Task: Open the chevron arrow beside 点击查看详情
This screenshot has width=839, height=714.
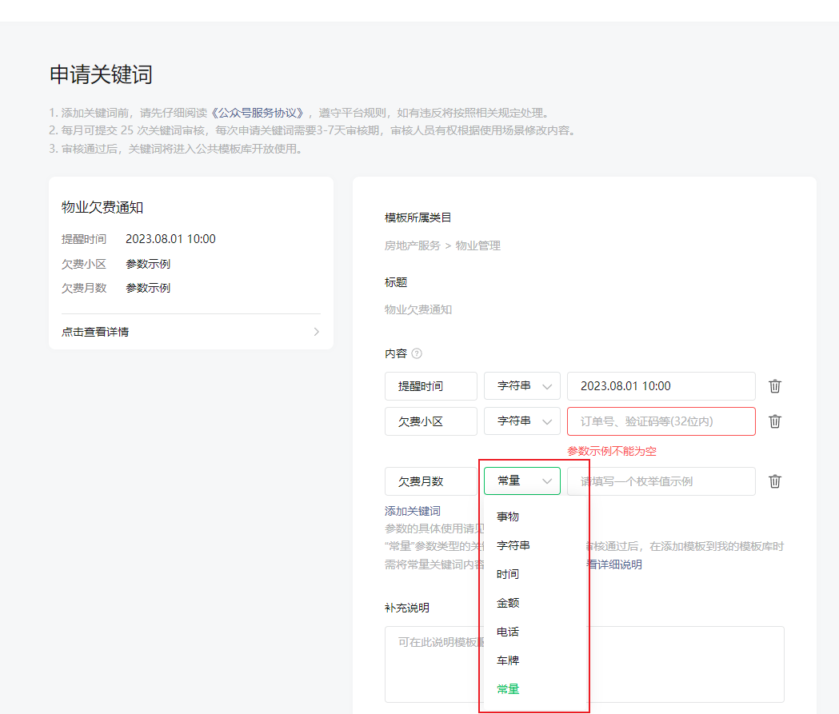Action: tap(316, 332)
